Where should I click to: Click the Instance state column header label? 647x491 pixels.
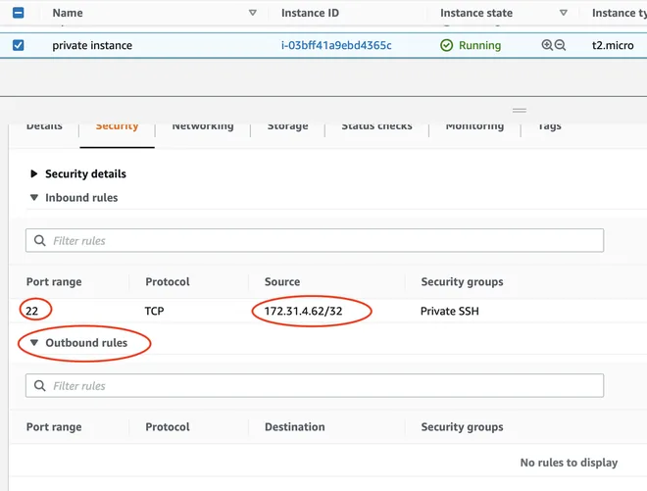point(476,13)
